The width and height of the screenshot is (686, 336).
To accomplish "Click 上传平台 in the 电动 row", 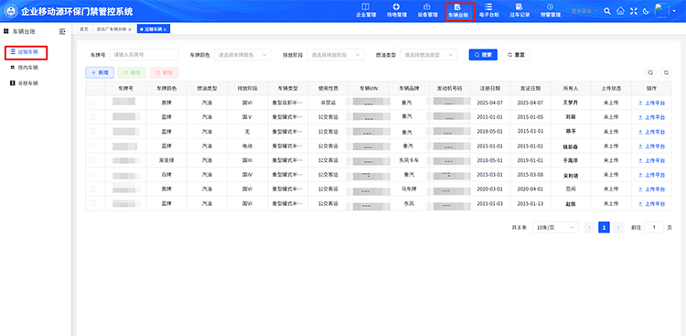I will tap(652, 146).
